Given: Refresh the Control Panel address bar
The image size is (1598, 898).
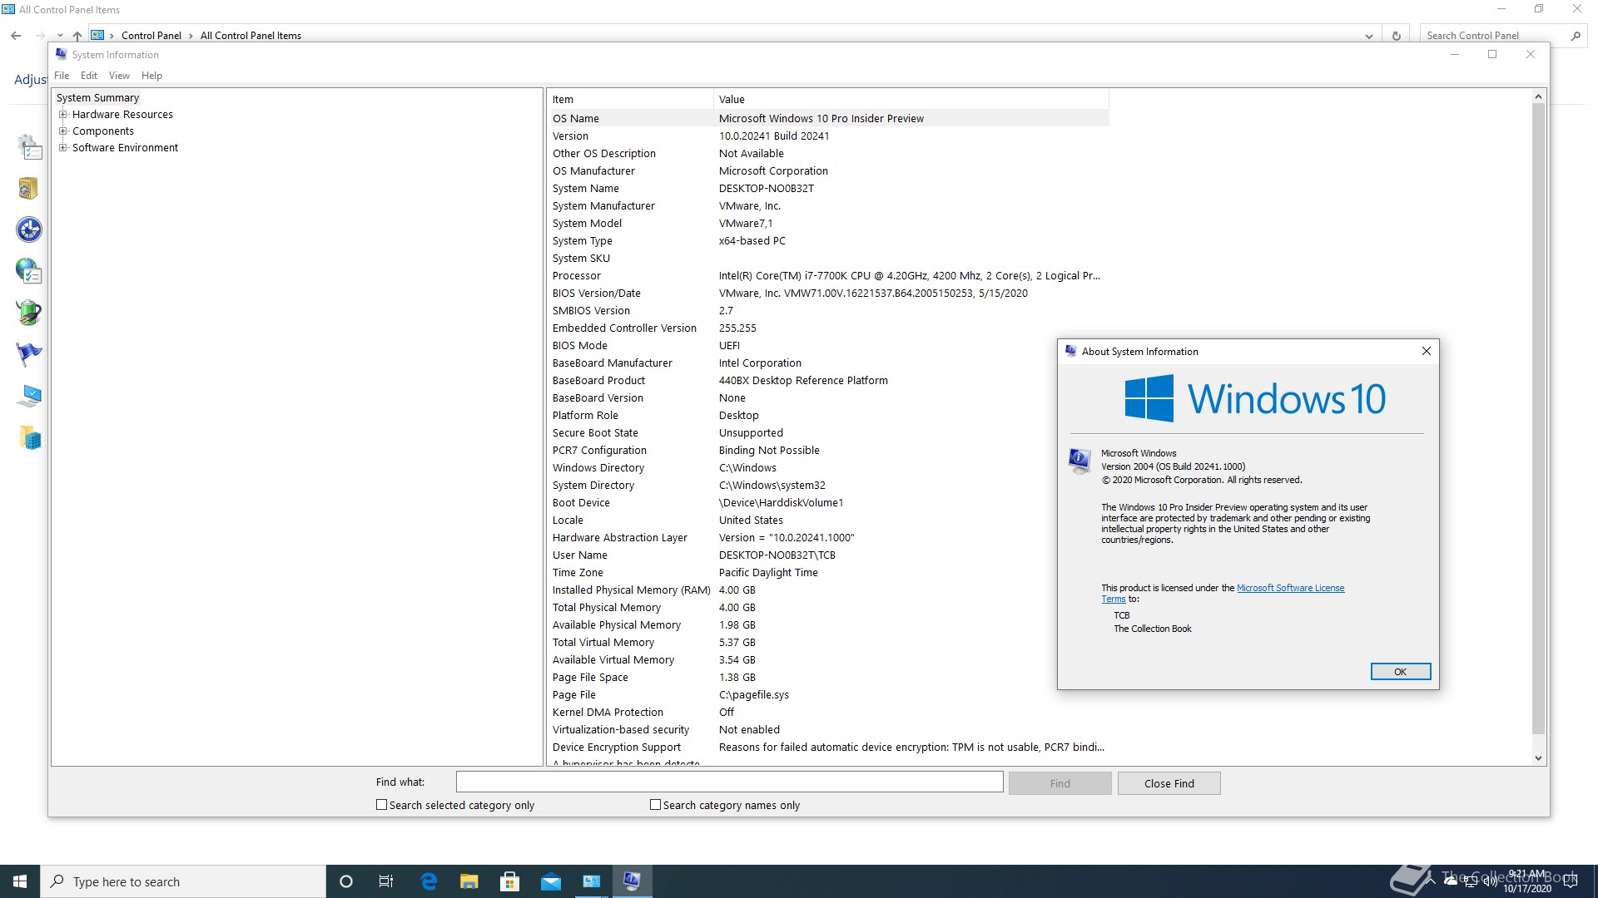Looking at the screenshot, I should pos(1396,36).
